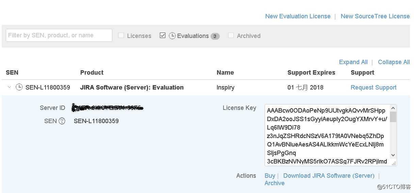The image size is (414, 193).
Task: Click the Product column header
Action: [x=92, y=73]
